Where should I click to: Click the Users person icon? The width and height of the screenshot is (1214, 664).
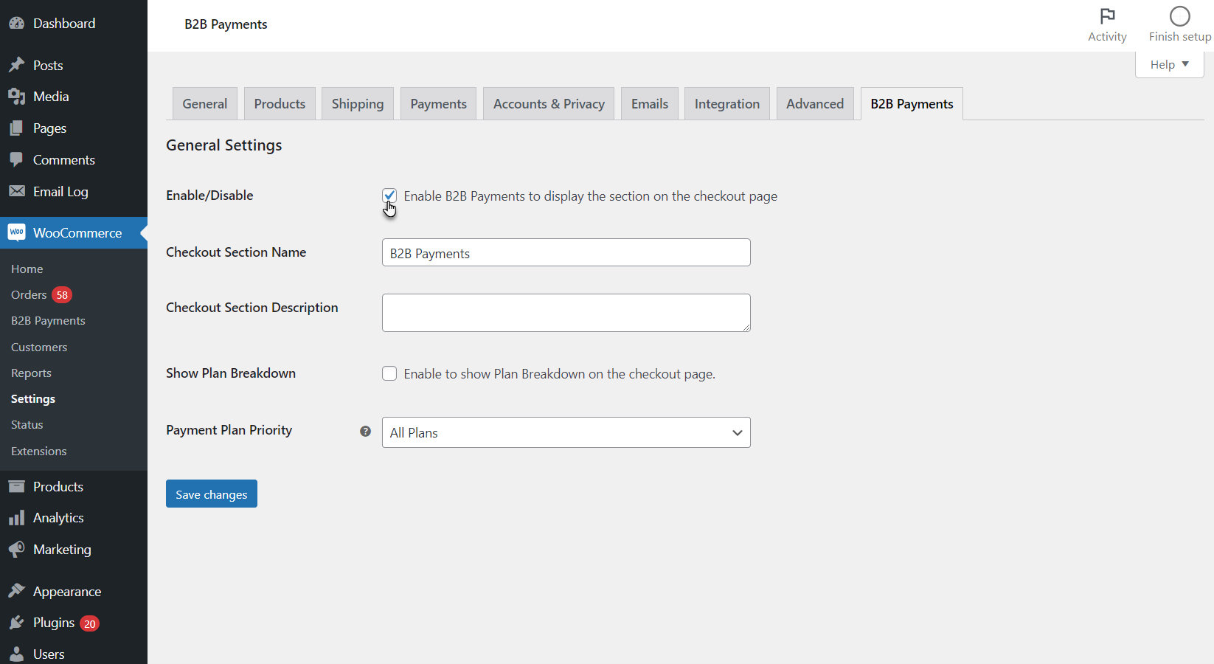tap(16, 654)
